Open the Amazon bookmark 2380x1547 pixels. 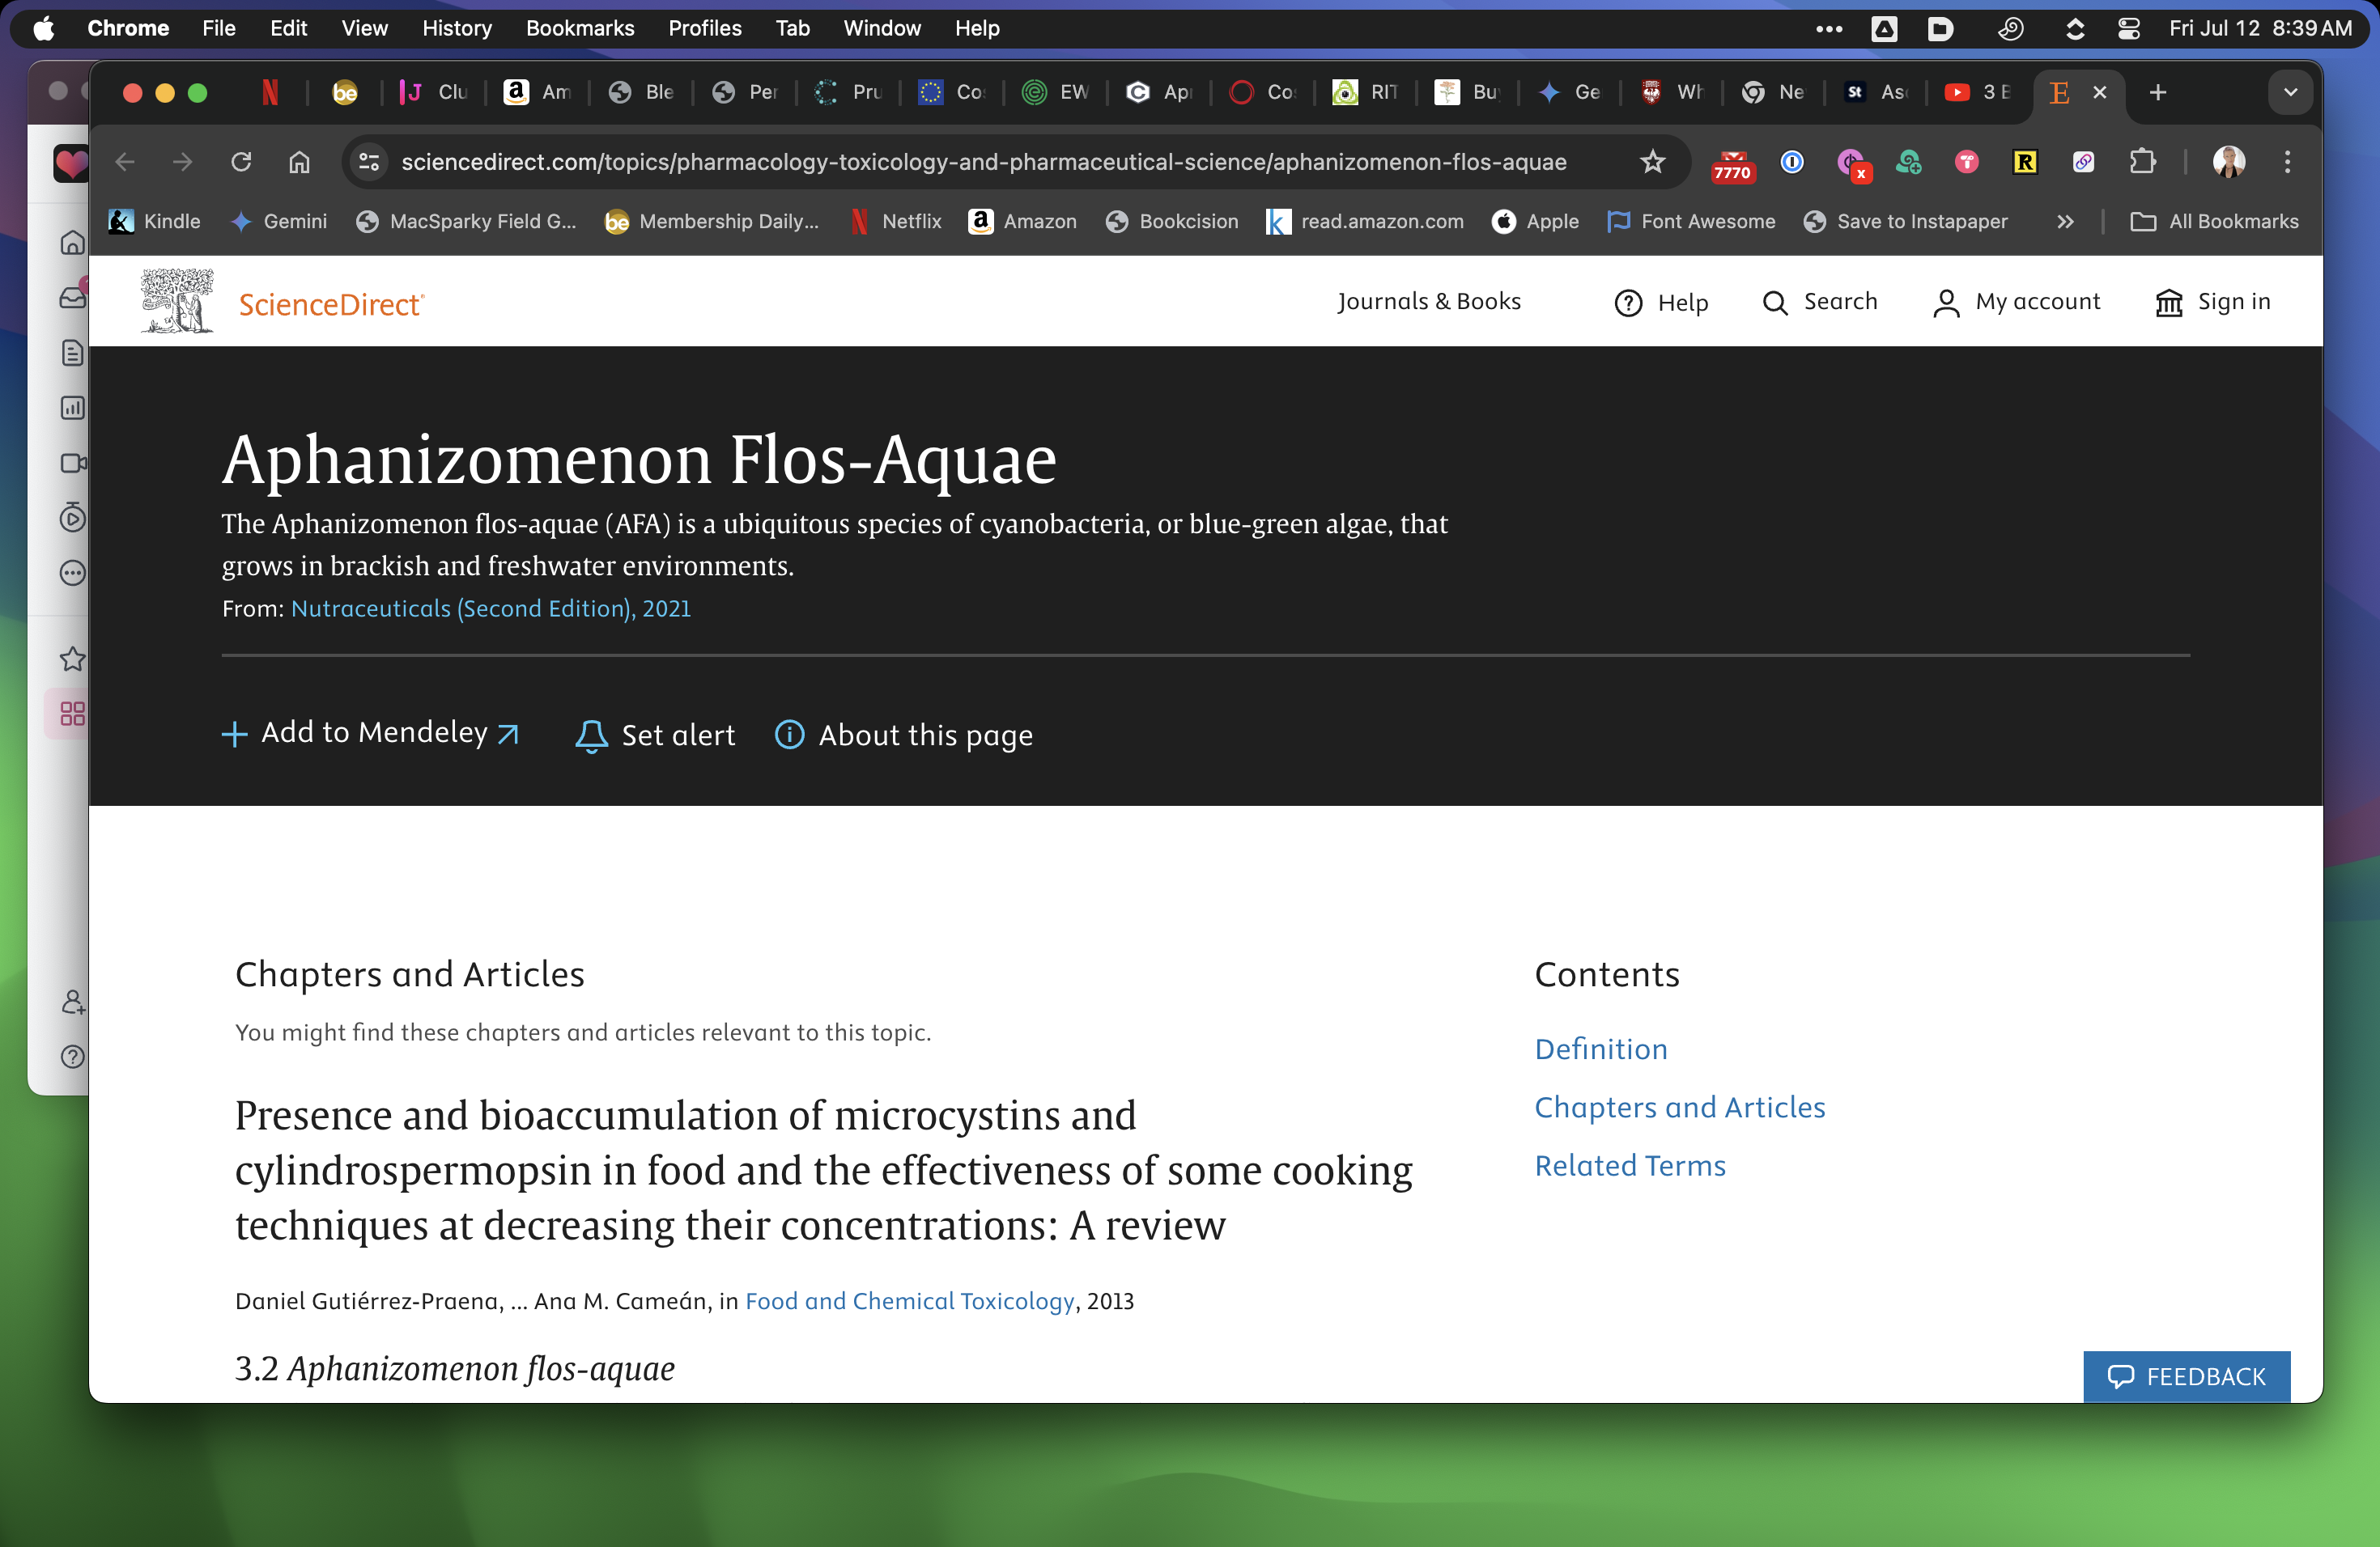pyautogui.click(x=1022, y=222)
